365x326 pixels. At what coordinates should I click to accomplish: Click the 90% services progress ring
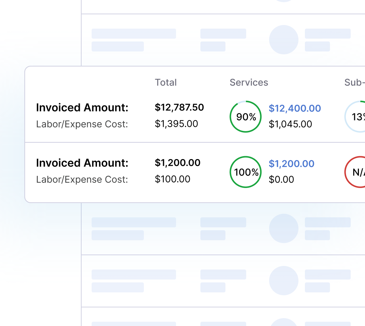[245, 117]
